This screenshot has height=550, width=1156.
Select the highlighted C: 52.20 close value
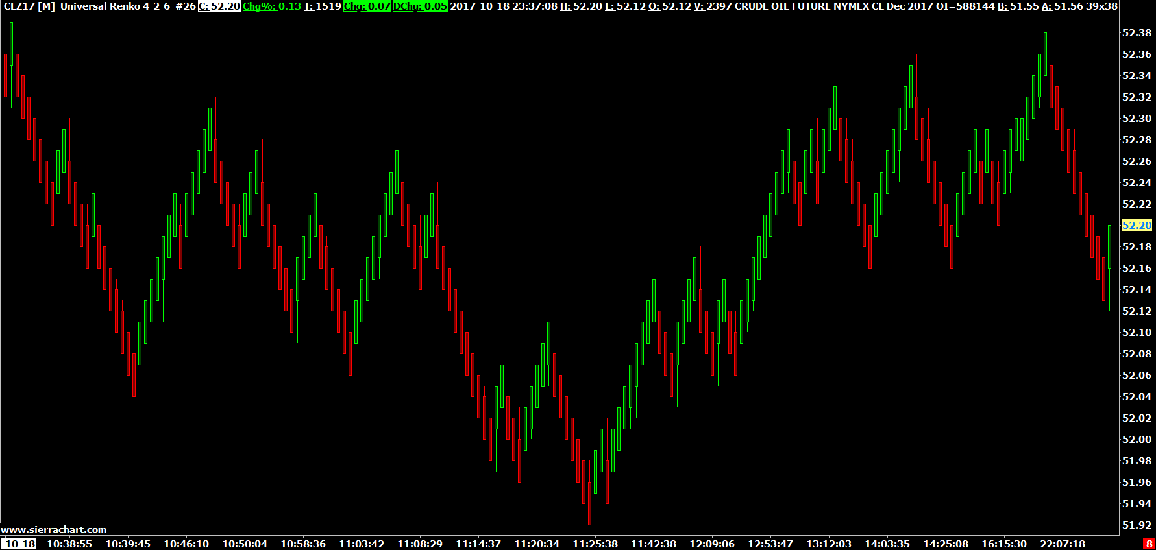click(219, 6)
